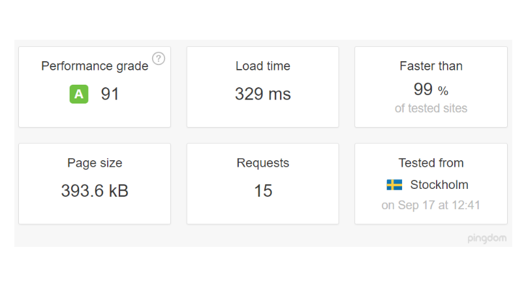526x284 pixels.
Task: Click the 'on Sep 17 at 12:41' timestamp
Action: coord(431,205)
